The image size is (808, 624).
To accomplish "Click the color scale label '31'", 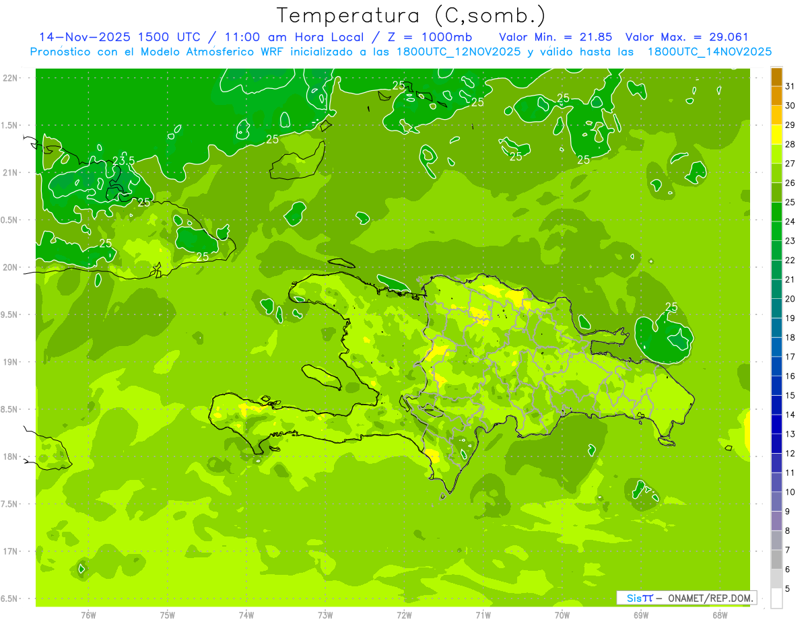I will tap(790, 86).
